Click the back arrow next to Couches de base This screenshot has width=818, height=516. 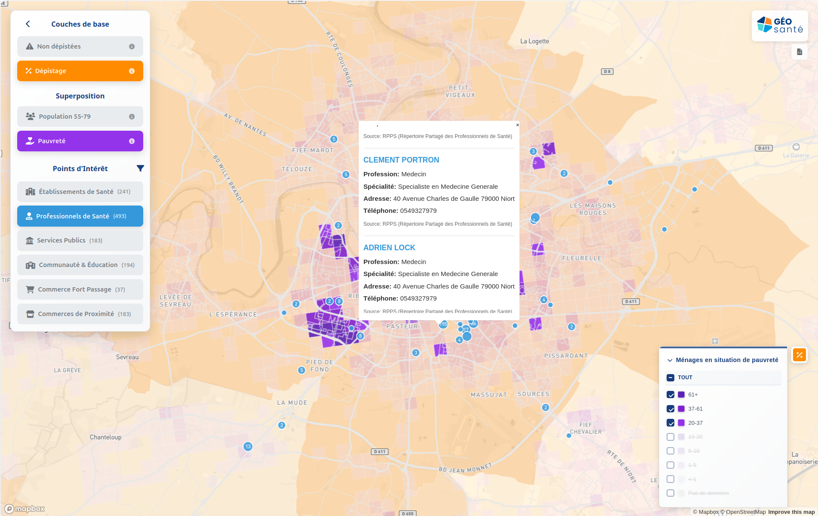pos(28,24)
